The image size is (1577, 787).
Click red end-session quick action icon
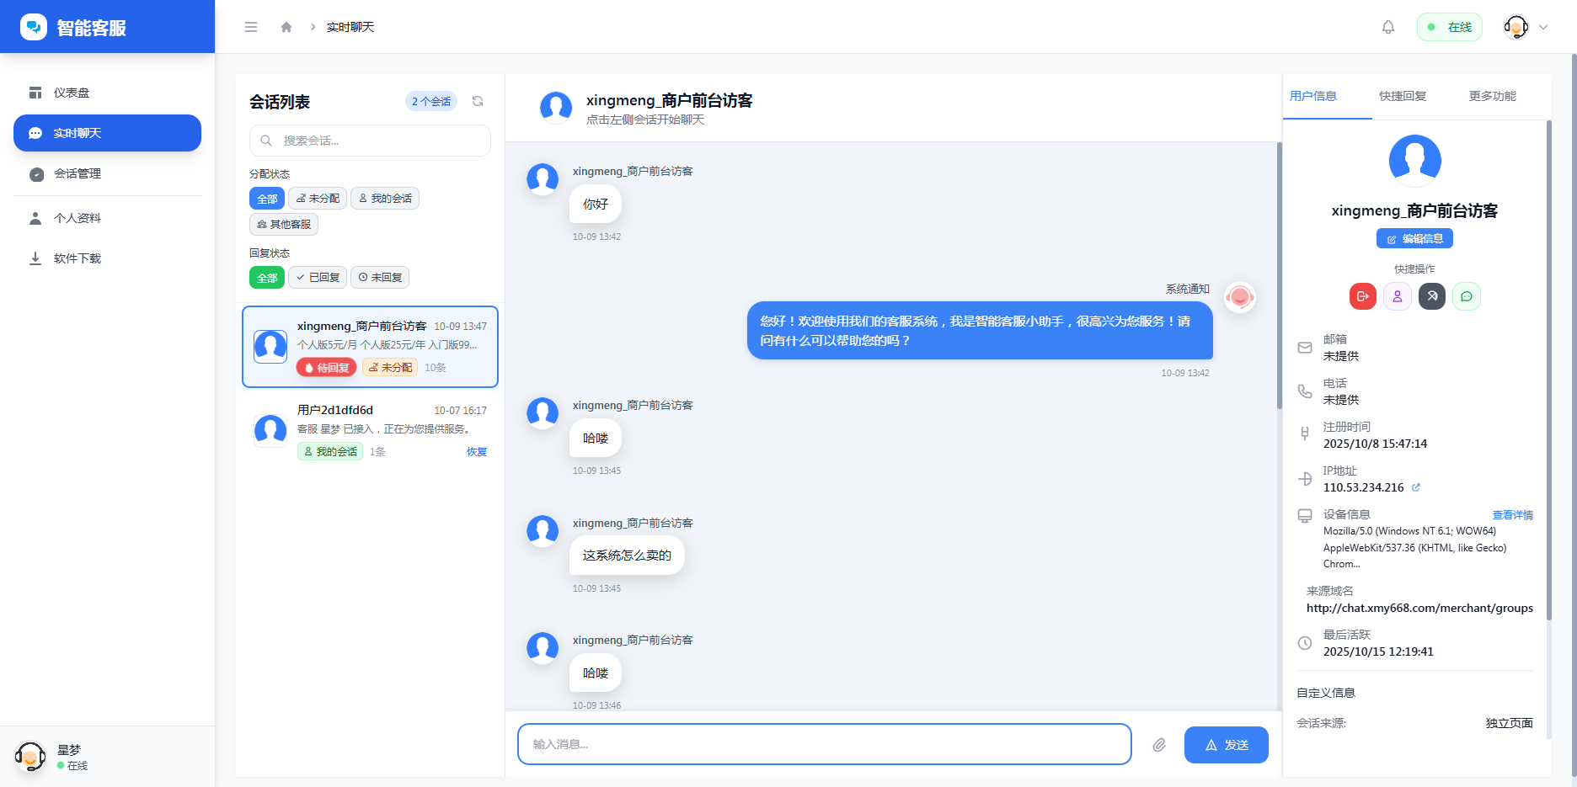pyautogui.click(x=1363, y=296)
